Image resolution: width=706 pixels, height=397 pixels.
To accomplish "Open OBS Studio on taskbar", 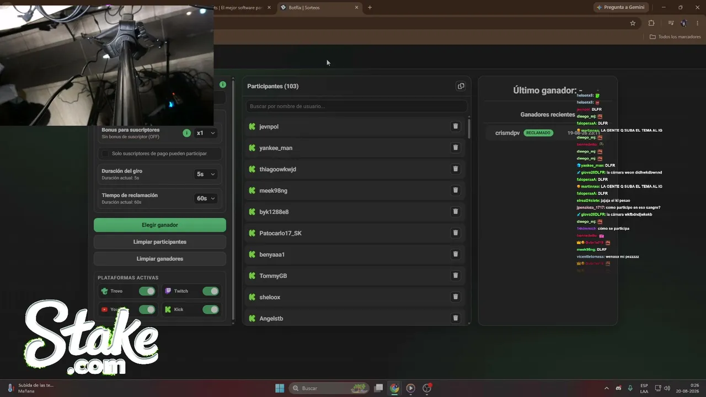I will coord(427,388).
